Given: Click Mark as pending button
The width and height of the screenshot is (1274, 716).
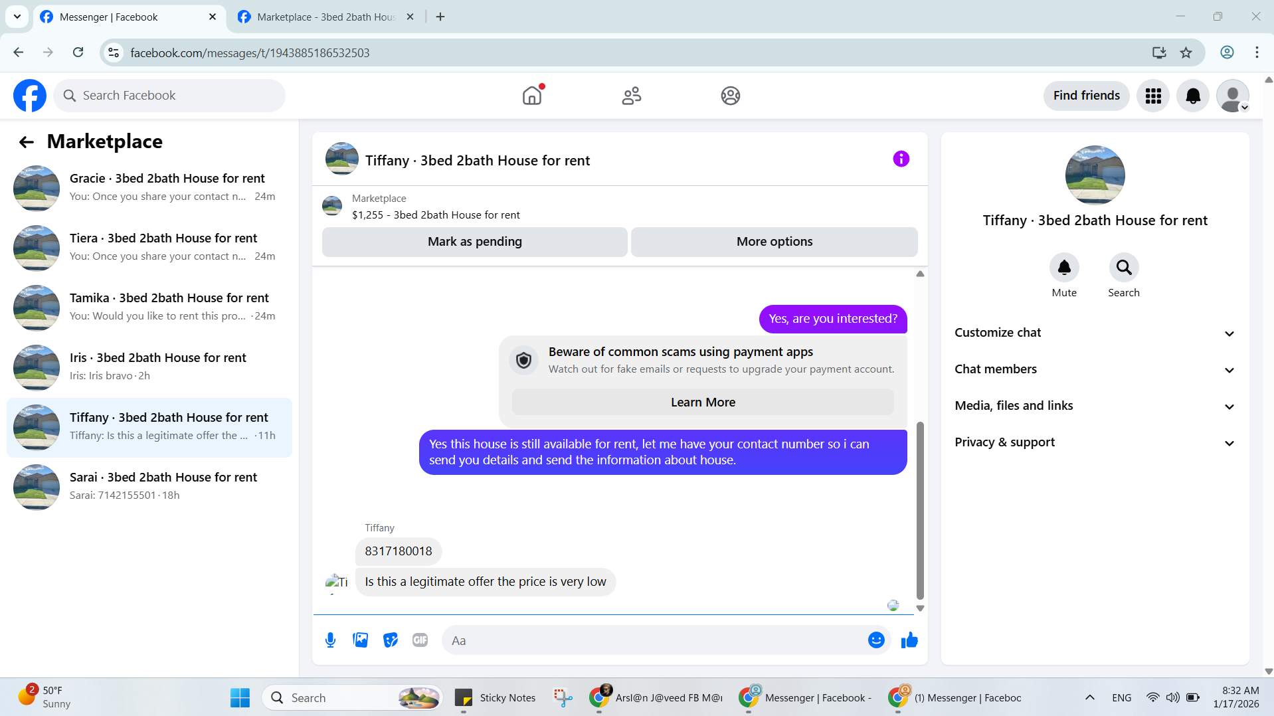Looking at the screenshot, I should [474, 242].
